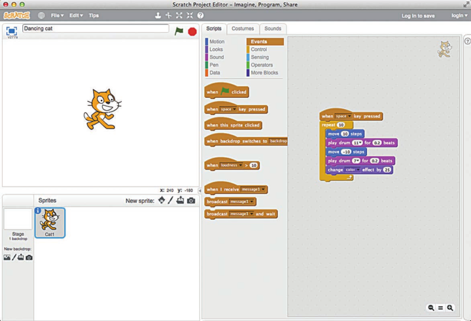Viewport: 471px width, 321px height.
Task: Zoom in on the scripts area
Action: click(450, 307)
